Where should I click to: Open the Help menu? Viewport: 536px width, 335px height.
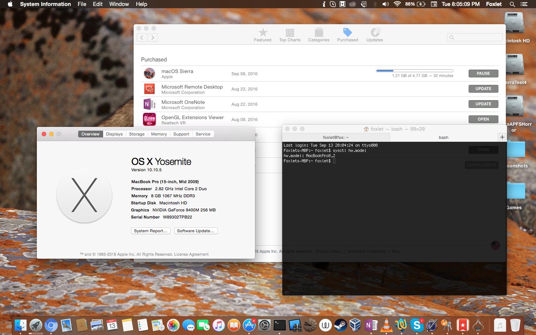click(141, 4)
